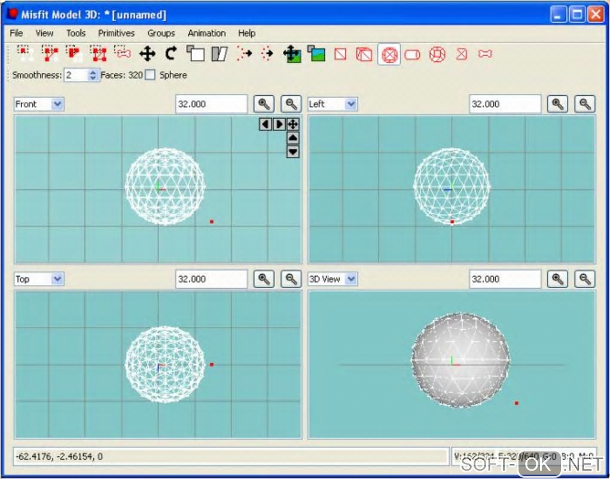This screenshot has height=479, width=610.
Task: Click the Top viewport zoom value field
Action: [211, 279]
